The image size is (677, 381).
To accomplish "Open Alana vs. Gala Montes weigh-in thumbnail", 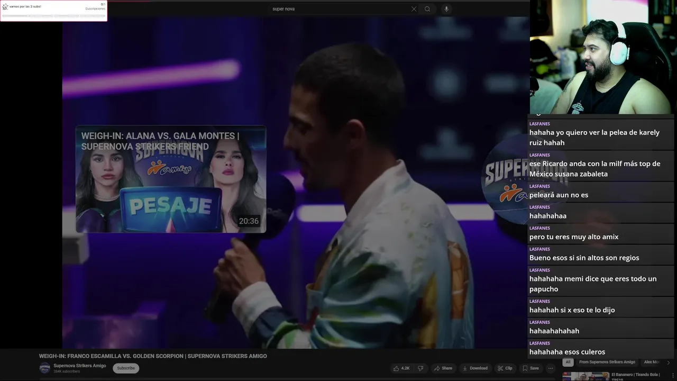I will (171, 179).
